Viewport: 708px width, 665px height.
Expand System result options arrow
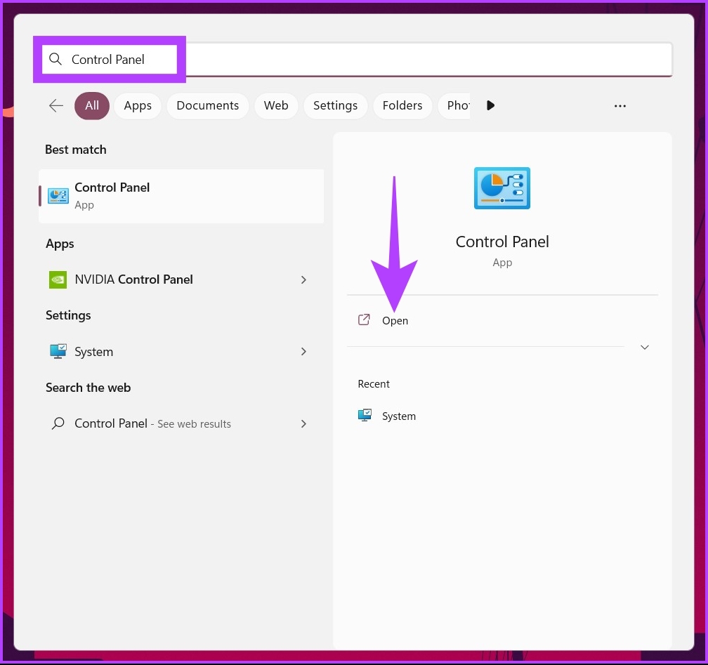tap(303, 351)
